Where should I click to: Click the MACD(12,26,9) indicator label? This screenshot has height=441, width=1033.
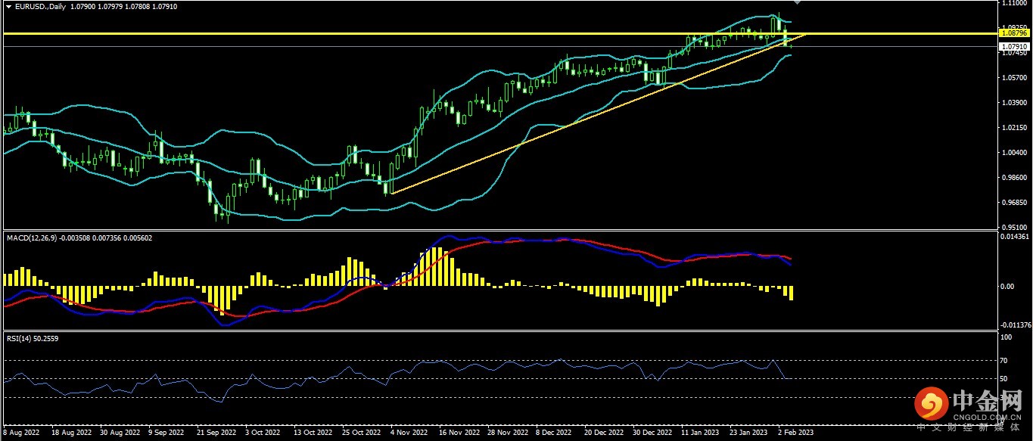tap(28, 238)
